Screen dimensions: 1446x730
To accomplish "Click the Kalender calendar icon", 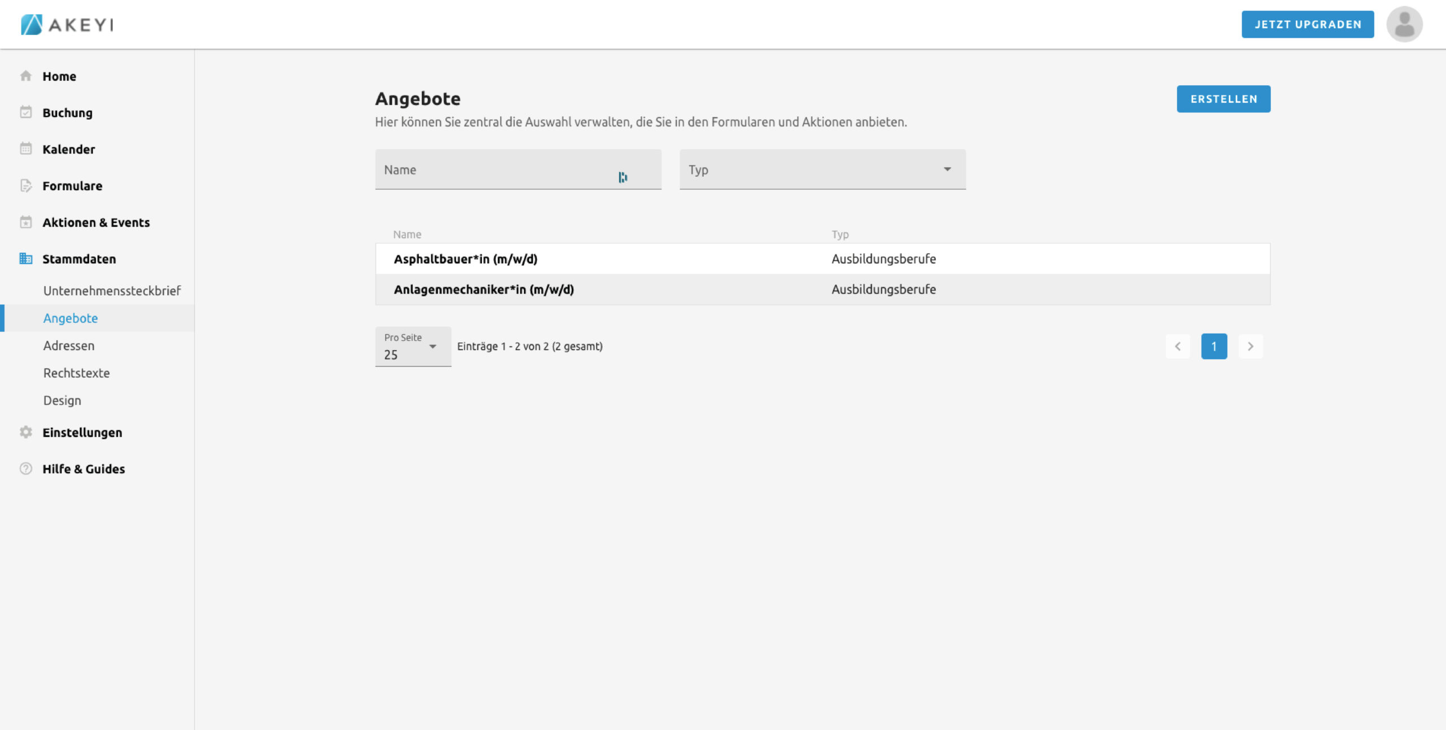I will (x=26, y=149).
